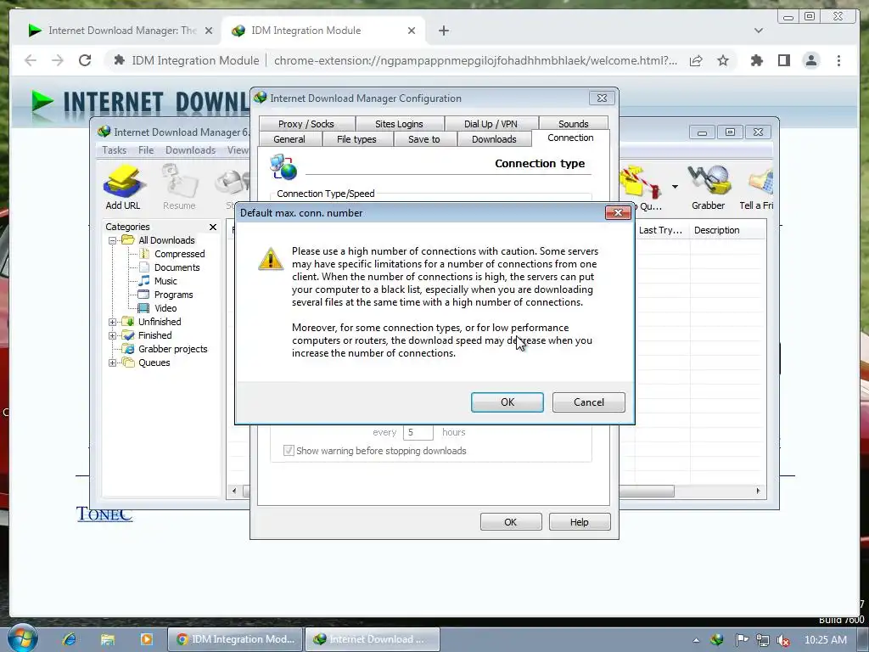
Task: Open the Downloads menu in IDM window
Action: [190, 150]
